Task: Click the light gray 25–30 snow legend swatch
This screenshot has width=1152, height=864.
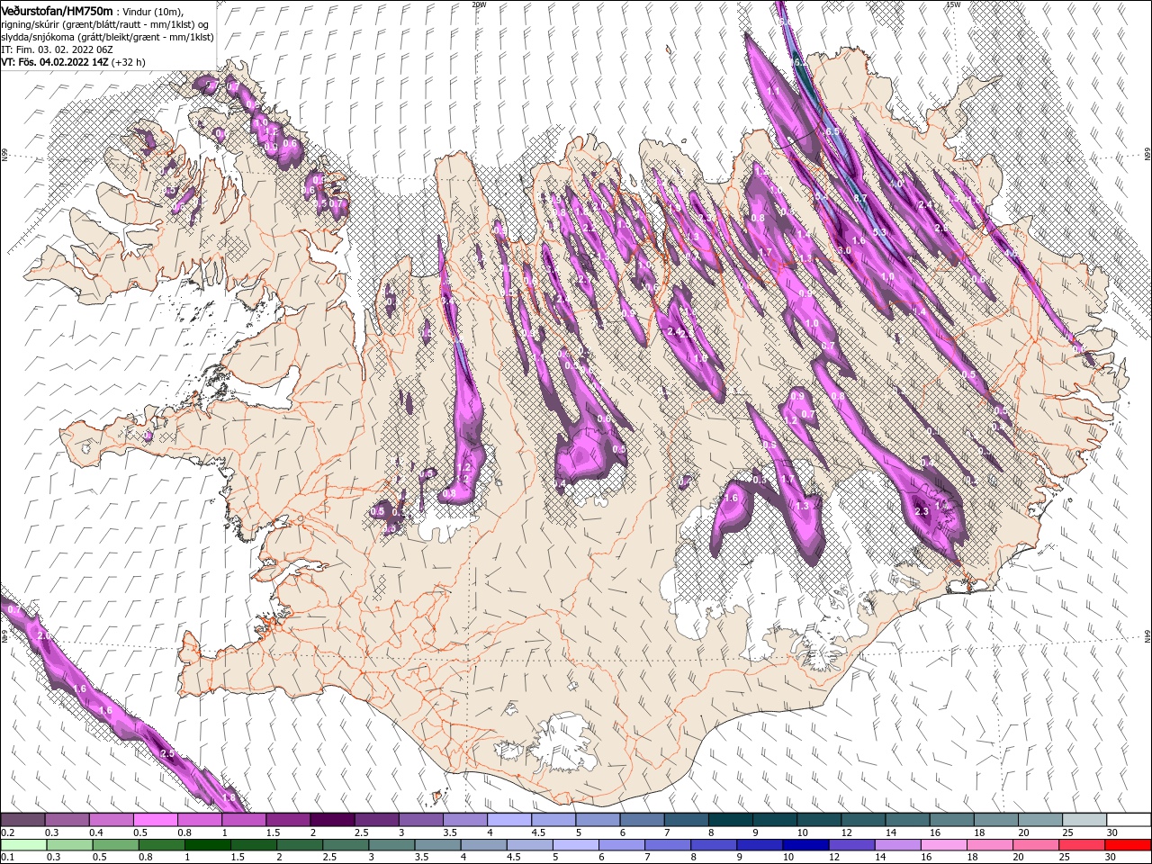Action: [x=1084, y=820]
